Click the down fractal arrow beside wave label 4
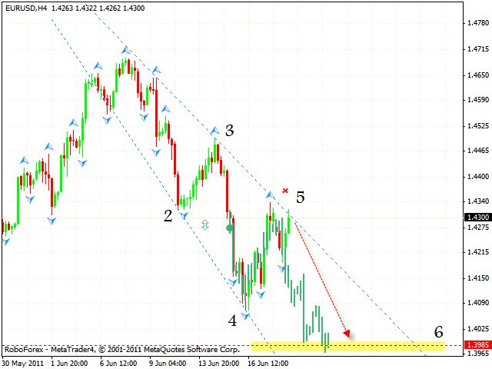This screenshot has width=492, height=369. click(x=245, y=316)
